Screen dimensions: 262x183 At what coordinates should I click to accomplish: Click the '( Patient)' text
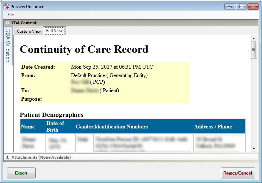coord(110,90)
